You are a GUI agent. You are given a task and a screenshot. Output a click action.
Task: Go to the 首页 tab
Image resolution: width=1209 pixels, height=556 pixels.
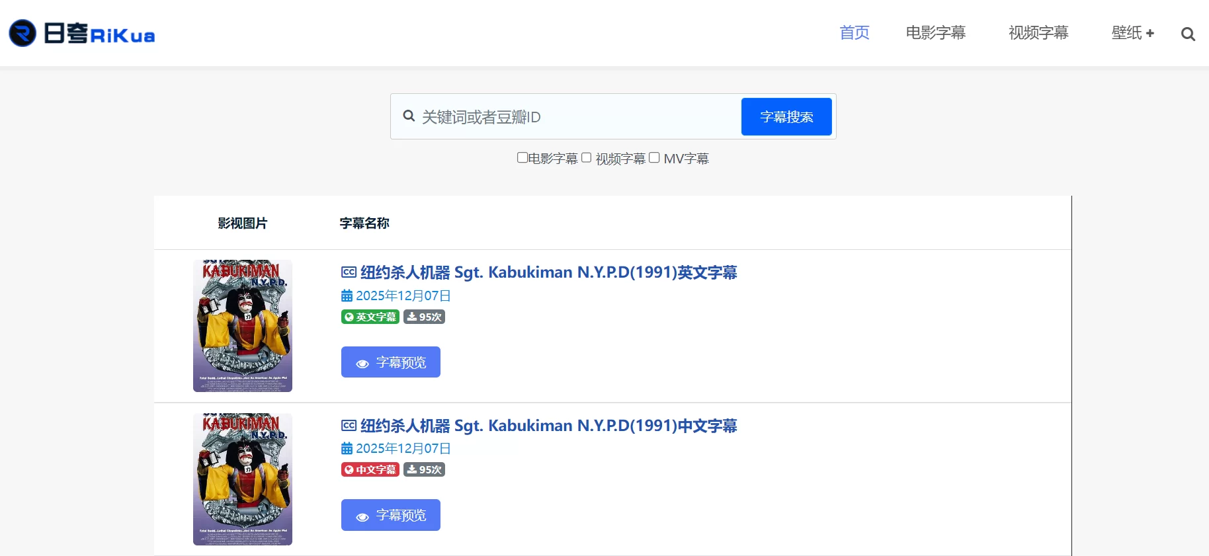(854, 33)
